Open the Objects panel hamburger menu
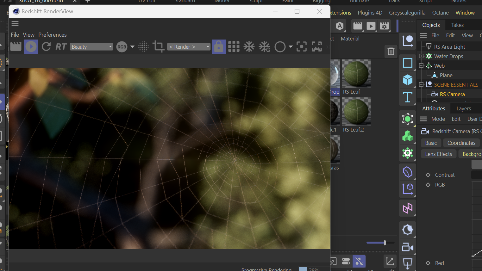 point(423,35)
